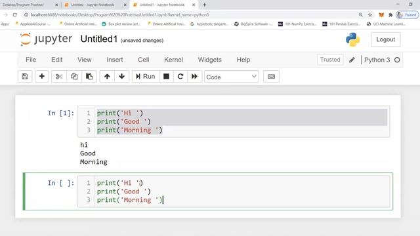420x236 pixels.
Task: Open UCI Machine Learning bookmark
Action: click(387, 24)
